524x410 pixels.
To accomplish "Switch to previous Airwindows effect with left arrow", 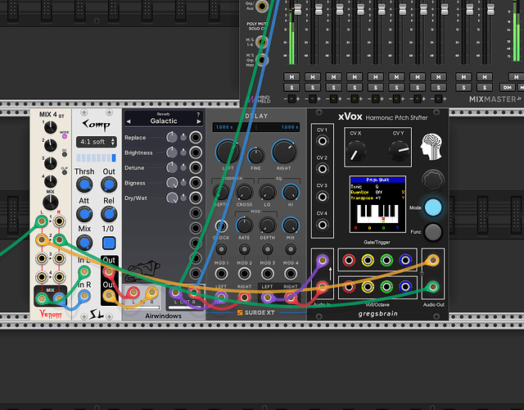I will 129,121.
